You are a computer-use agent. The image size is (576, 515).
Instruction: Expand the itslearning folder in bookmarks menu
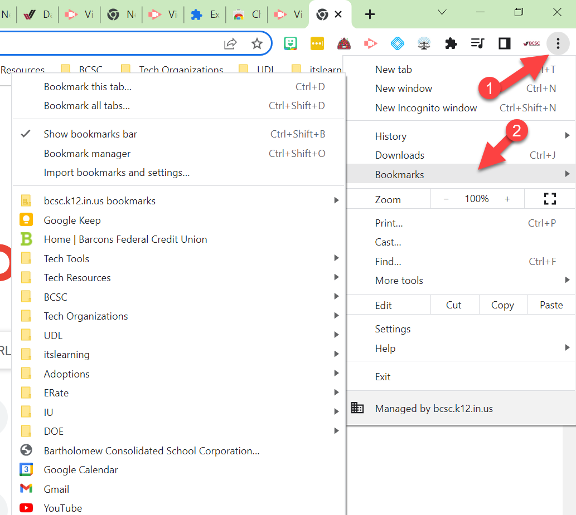coord(179,355)
